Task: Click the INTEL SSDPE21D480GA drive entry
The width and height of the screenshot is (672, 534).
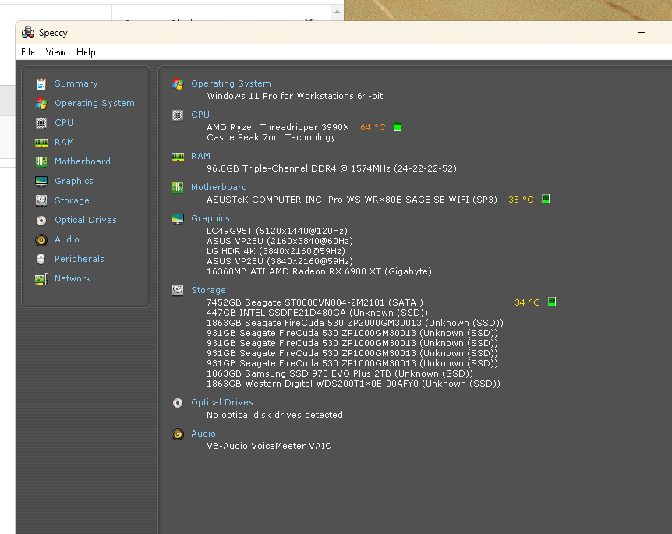Action: coord(317,313)
